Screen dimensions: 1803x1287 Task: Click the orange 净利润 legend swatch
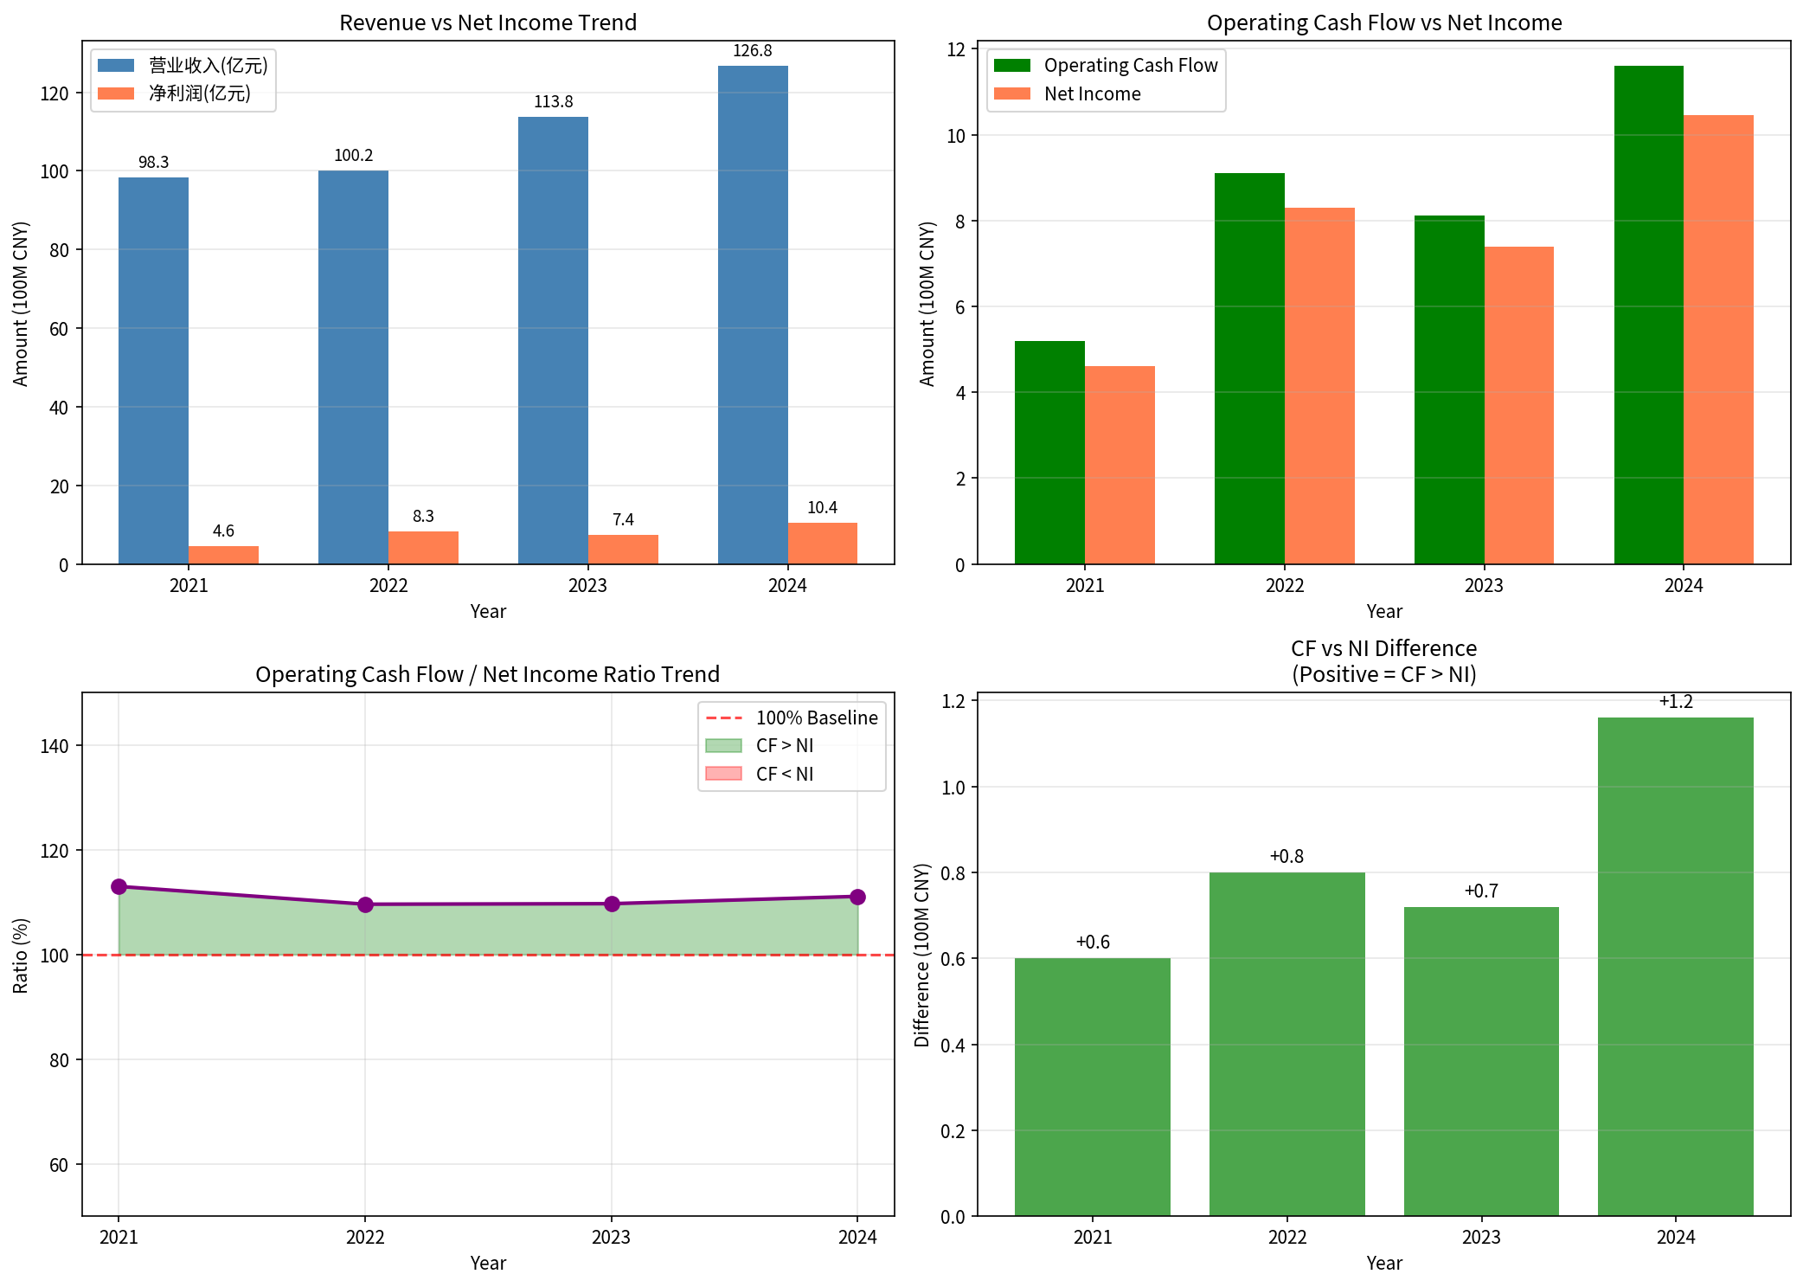[116, 93]
